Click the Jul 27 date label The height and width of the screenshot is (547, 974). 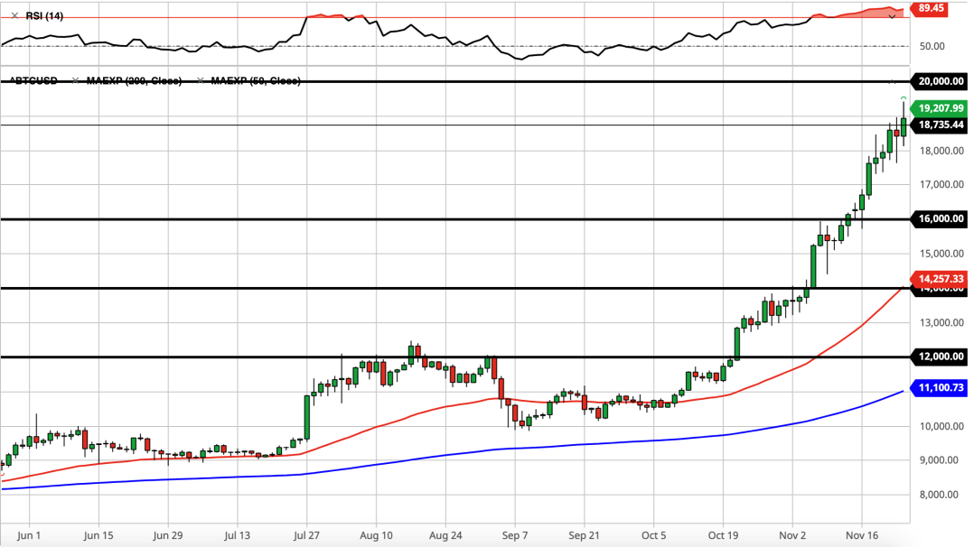[x=306, y=535]
